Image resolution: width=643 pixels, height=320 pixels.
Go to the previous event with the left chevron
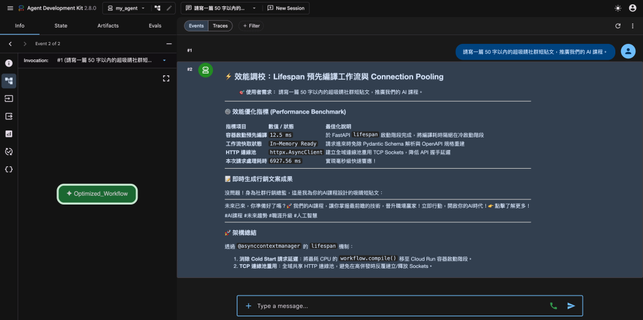point(10,44)
